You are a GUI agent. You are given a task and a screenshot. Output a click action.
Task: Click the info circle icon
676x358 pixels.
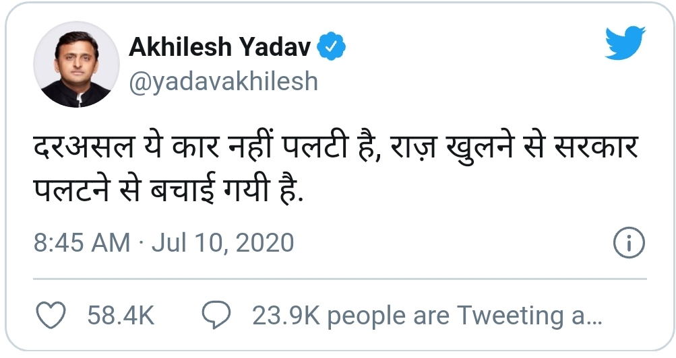pos(629,242)
